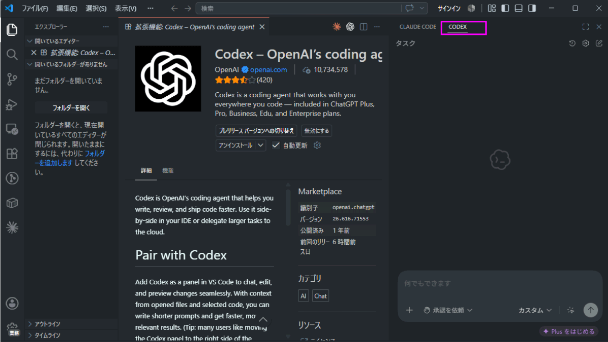Screen dimensions: 608x342
Task: Click the 何でもできます Codex input field
Action: [500, 284]
